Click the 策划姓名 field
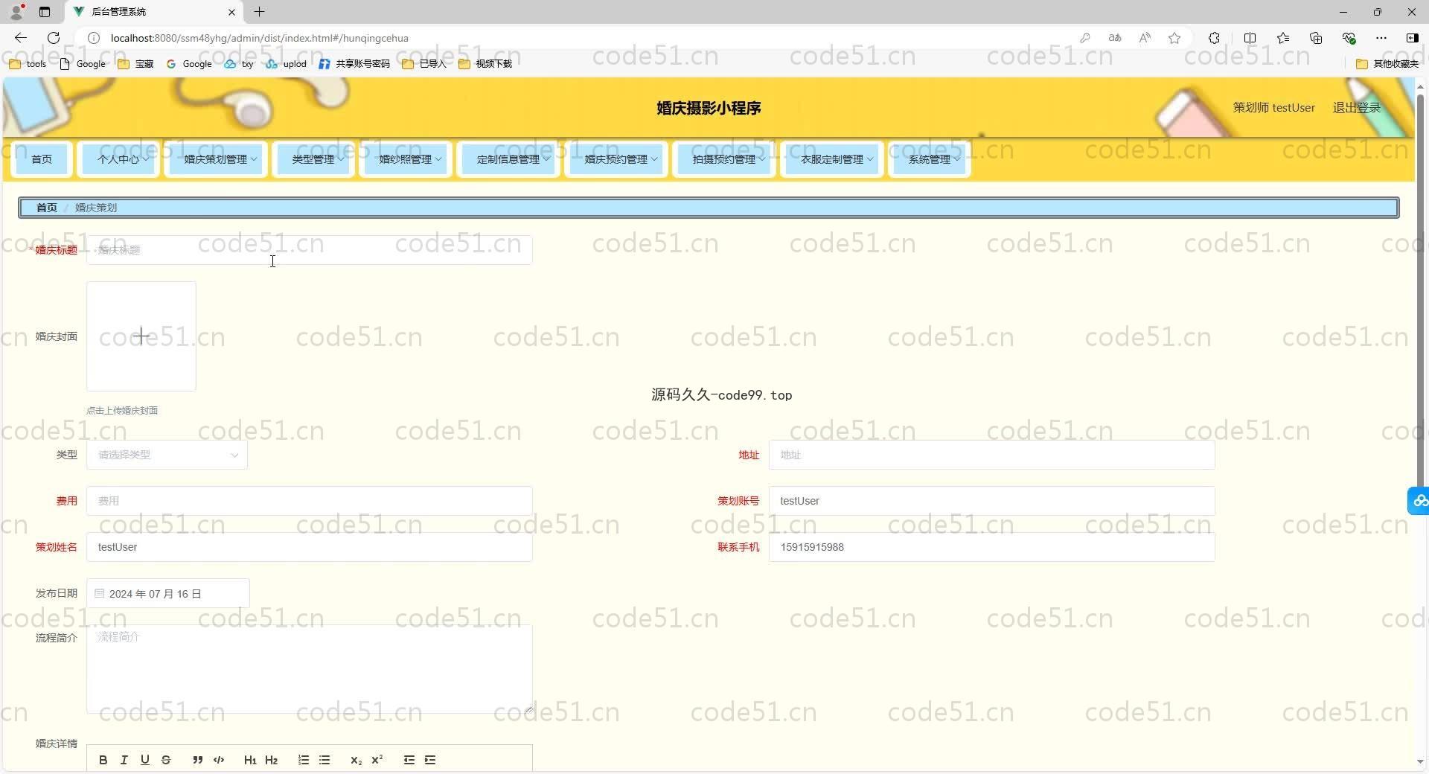 [x=310, y=547]
